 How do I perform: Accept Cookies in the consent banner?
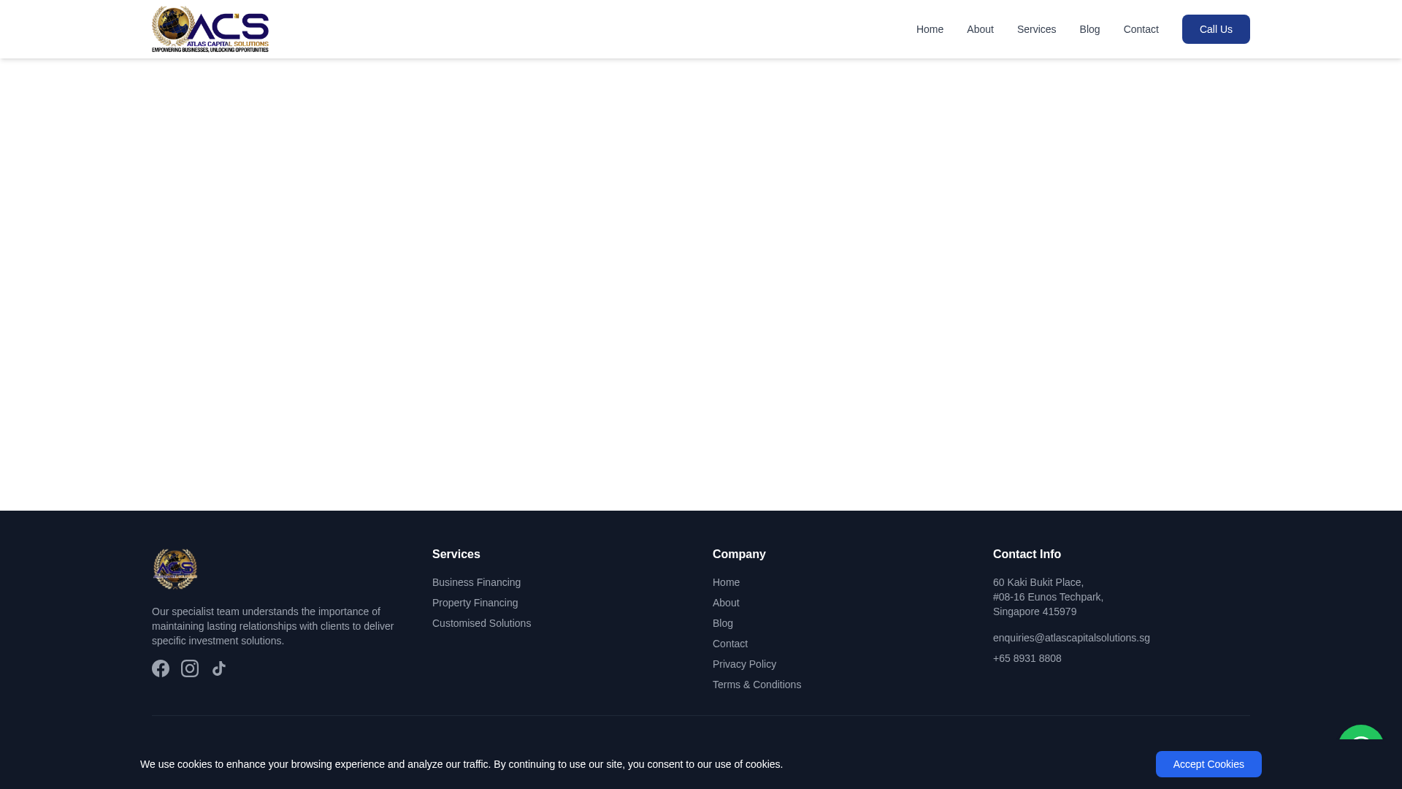1208,764
